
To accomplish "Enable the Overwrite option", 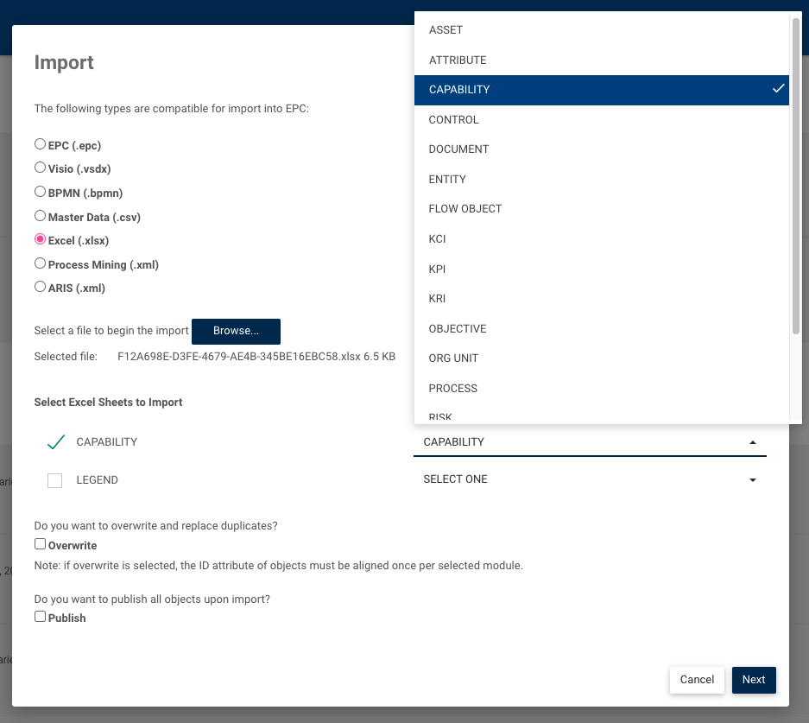I will point(40,542).
